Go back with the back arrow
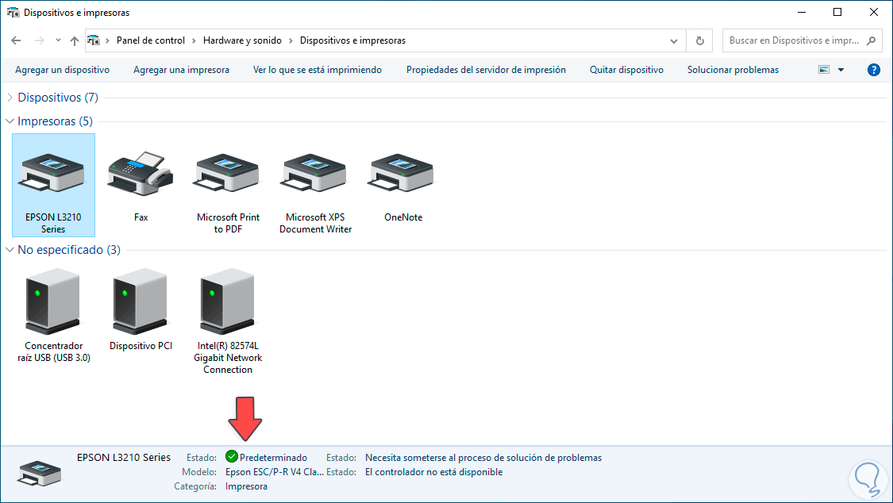 click(16, 40)
